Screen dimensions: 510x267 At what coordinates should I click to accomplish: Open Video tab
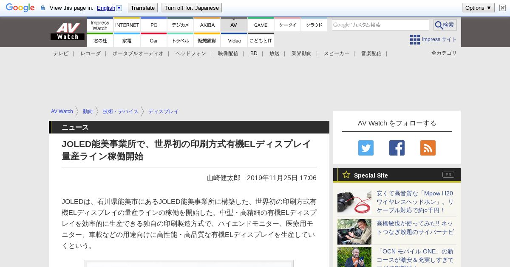tap(234, 40)
